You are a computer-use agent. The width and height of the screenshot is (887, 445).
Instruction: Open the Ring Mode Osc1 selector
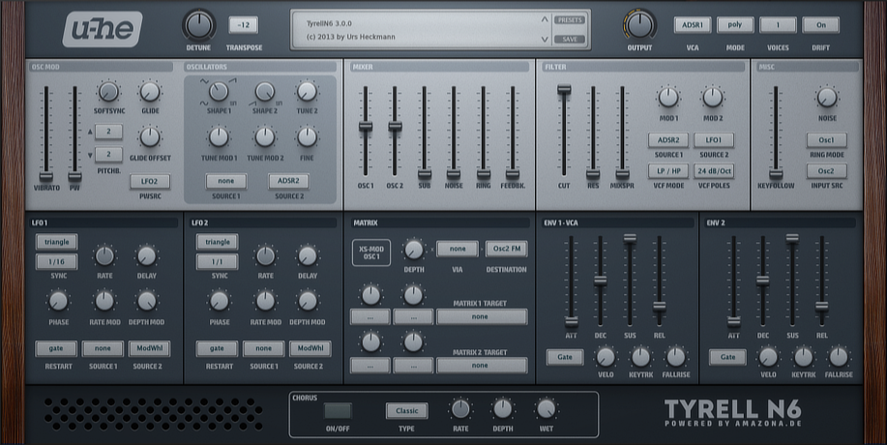pyautogui.click(x=826, y=139)
